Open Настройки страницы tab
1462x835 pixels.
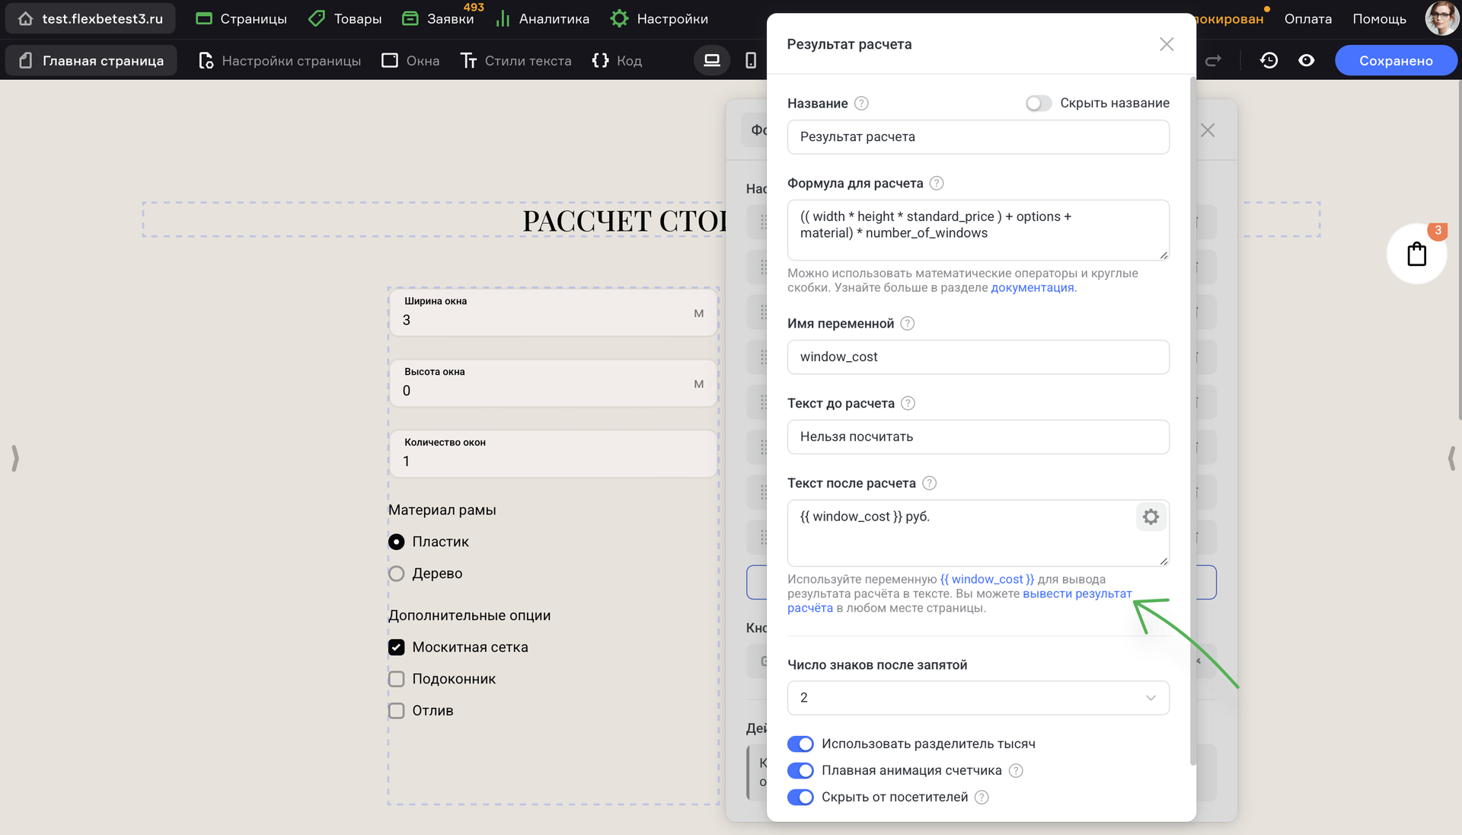coord(279,60)
